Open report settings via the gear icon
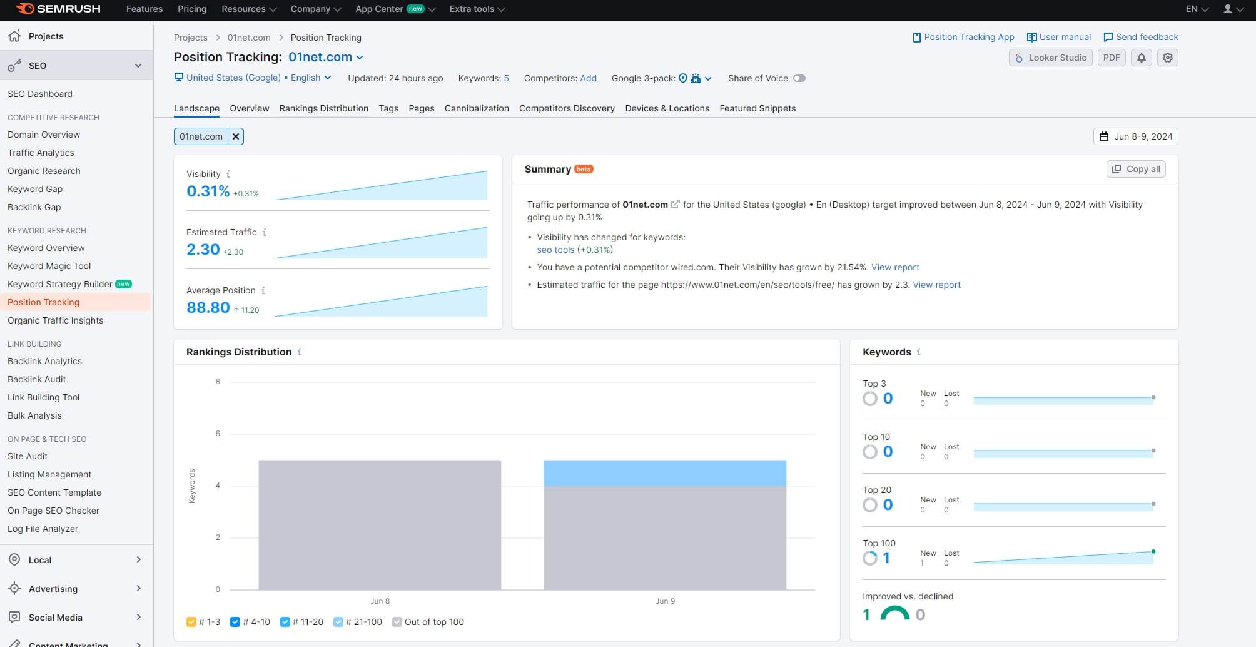Screen dimensions: 1256x647 1167,58
